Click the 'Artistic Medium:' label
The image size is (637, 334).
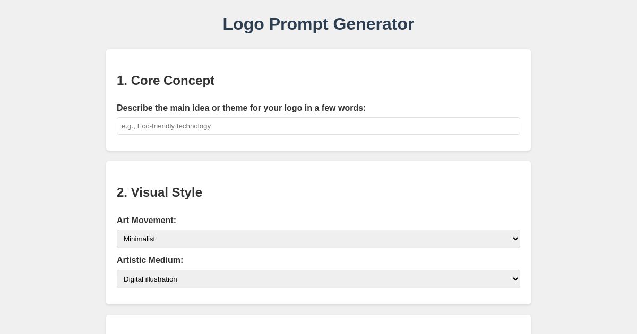click(x=150, y=260)
